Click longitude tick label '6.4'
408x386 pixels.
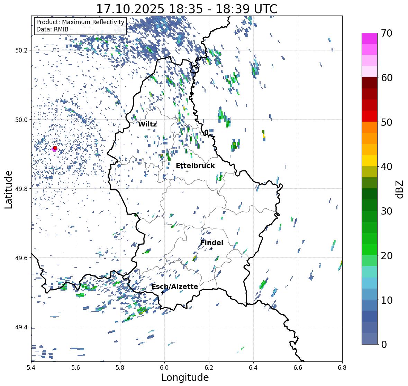[x=253, y=368]
